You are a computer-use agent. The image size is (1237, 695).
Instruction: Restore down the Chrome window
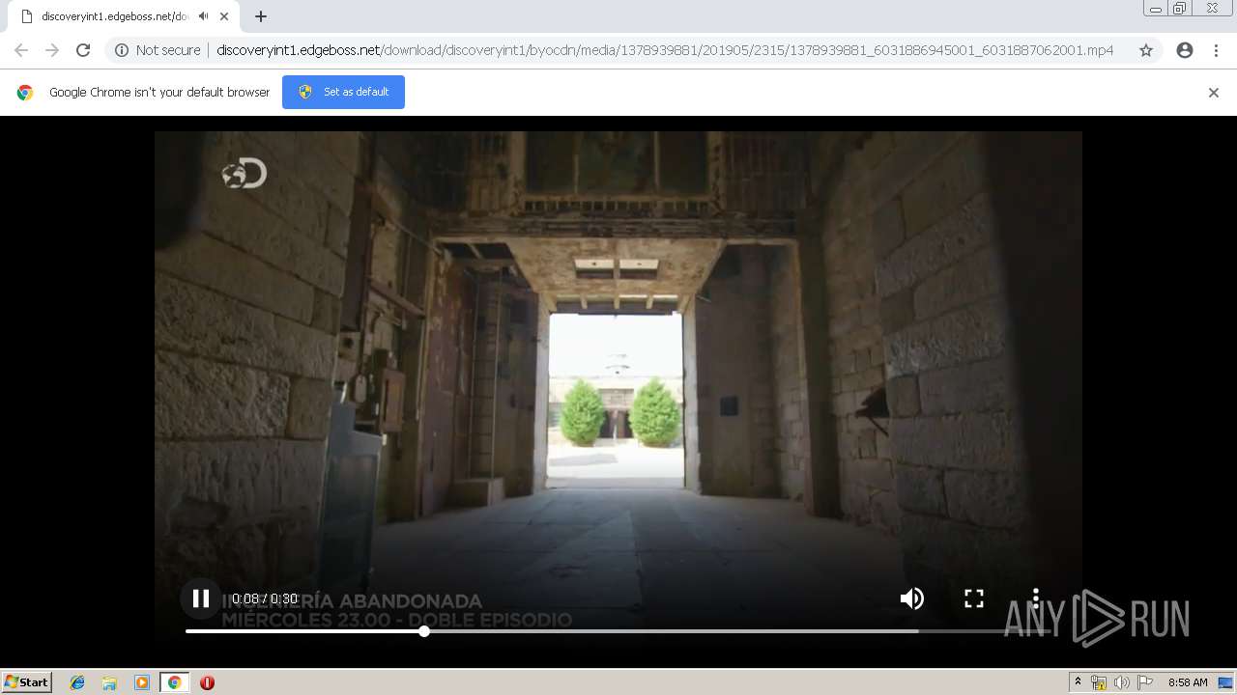[1180, 9]
